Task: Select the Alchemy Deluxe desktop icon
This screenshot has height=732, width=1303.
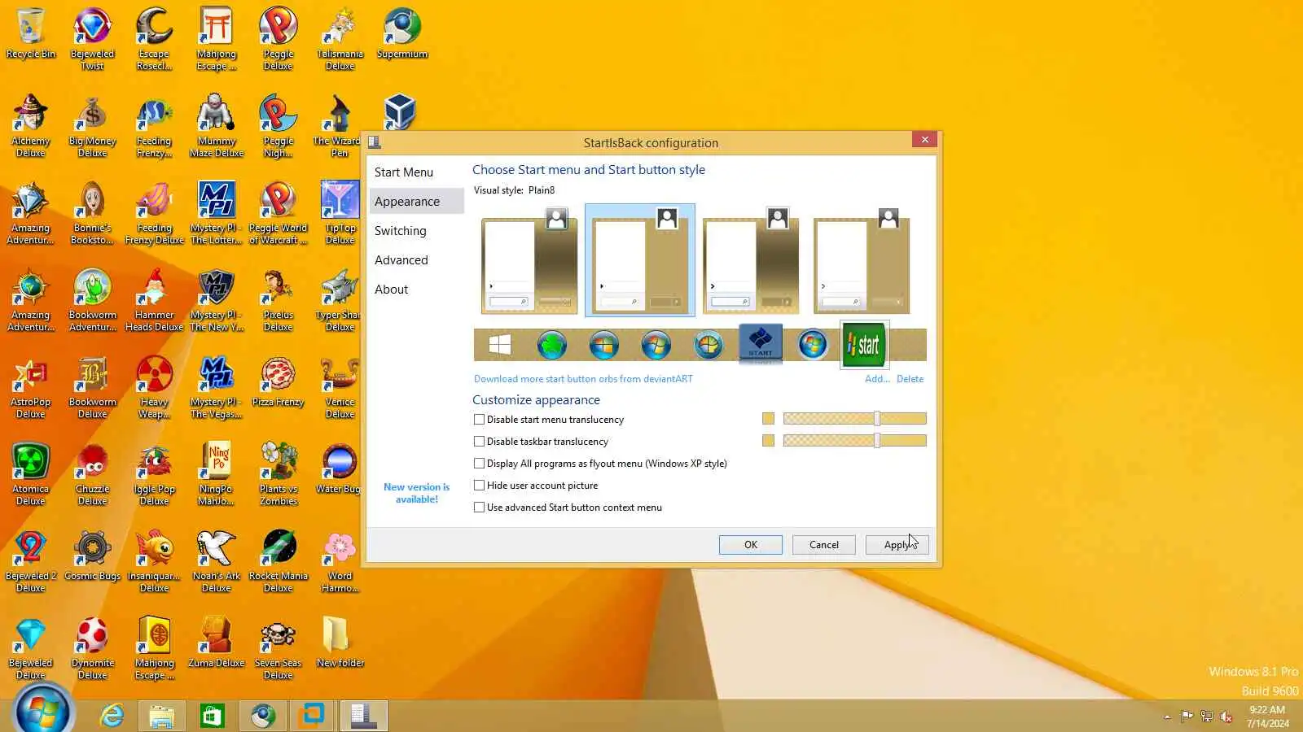Action: pos(31,126)
